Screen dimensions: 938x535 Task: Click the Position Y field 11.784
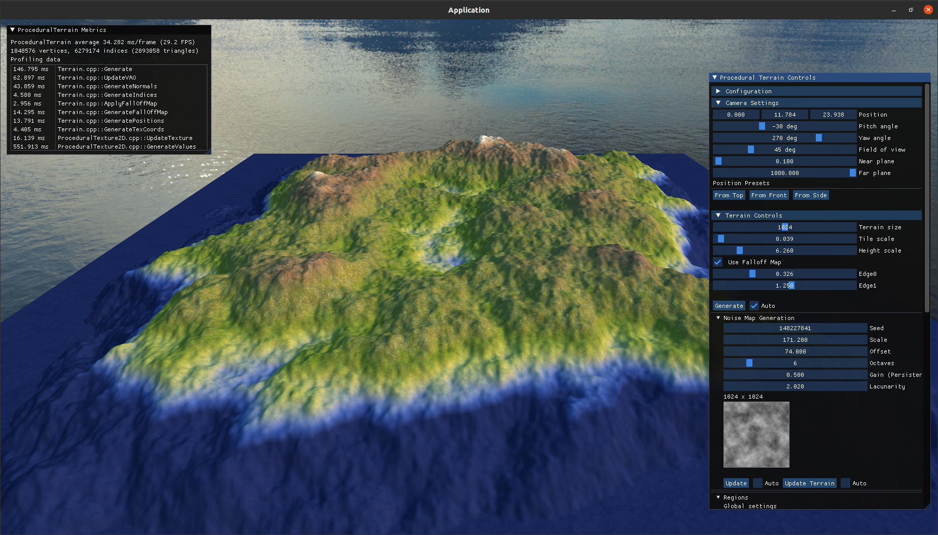point(784,115)
